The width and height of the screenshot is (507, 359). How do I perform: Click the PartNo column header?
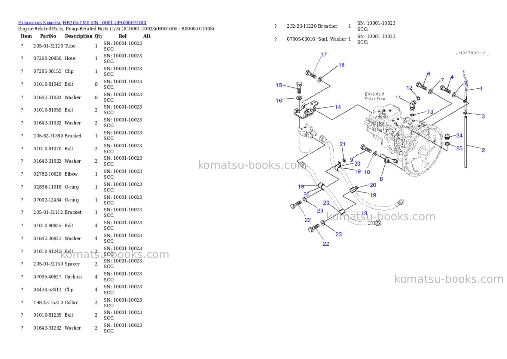coord(48,36)
